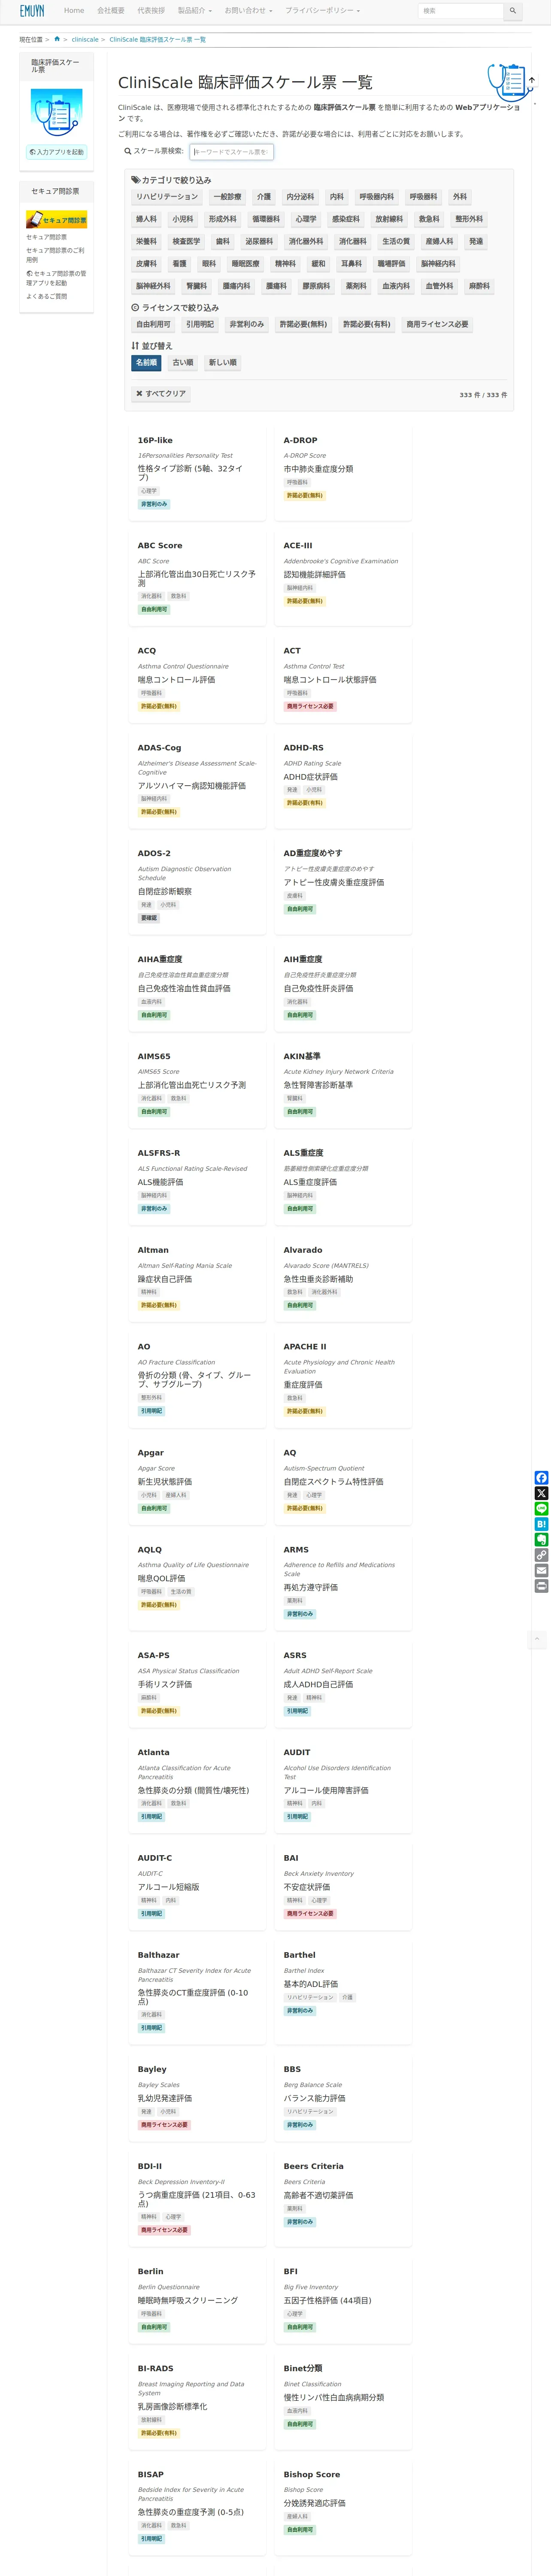Click the scroll-to-top arrow button
This screenshot has height=2576, width=551.
point(537,1639)
